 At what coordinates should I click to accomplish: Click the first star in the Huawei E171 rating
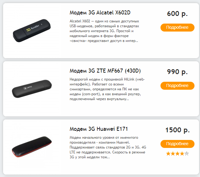(168, 153)
